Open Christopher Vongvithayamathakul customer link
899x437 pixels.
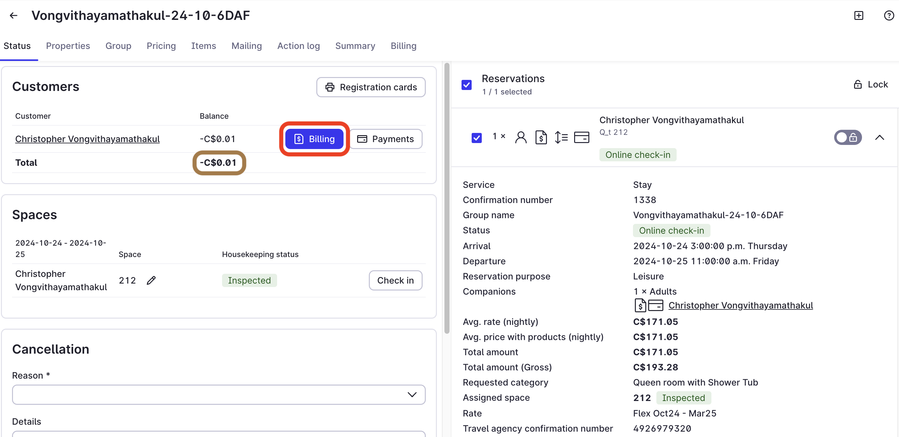tap(87, 139)
